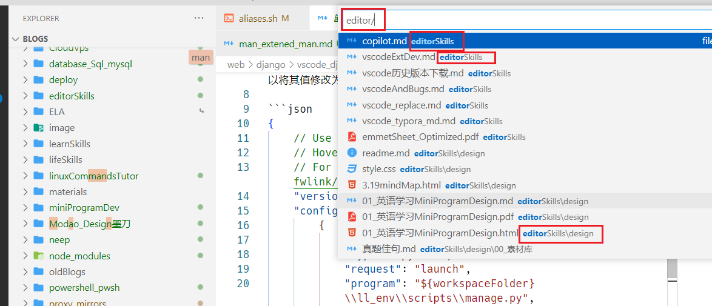Open copilot.md from quick open results
The image size is (712, 306).
tap(525, 41)
